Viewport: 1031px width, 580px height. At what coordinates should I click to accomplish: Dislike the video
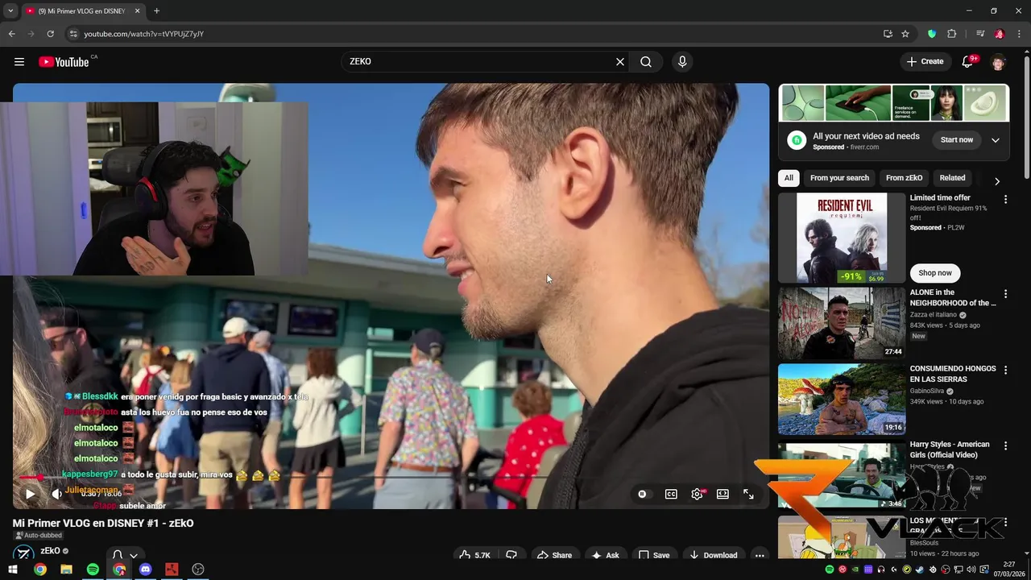click(x=511, y=555)
